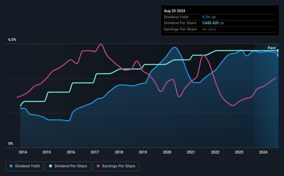
Task: Select the 2017 x-axis label
Action: tap(95, 152)
